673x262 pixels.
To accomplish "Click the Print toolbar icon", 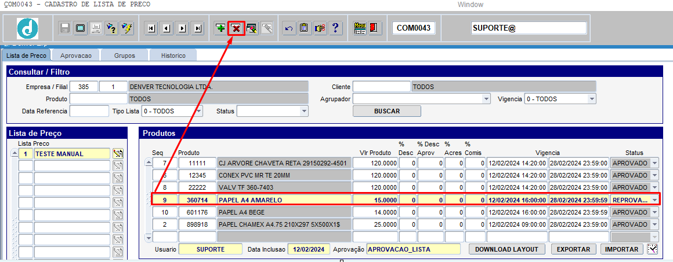I will [96, 28].
